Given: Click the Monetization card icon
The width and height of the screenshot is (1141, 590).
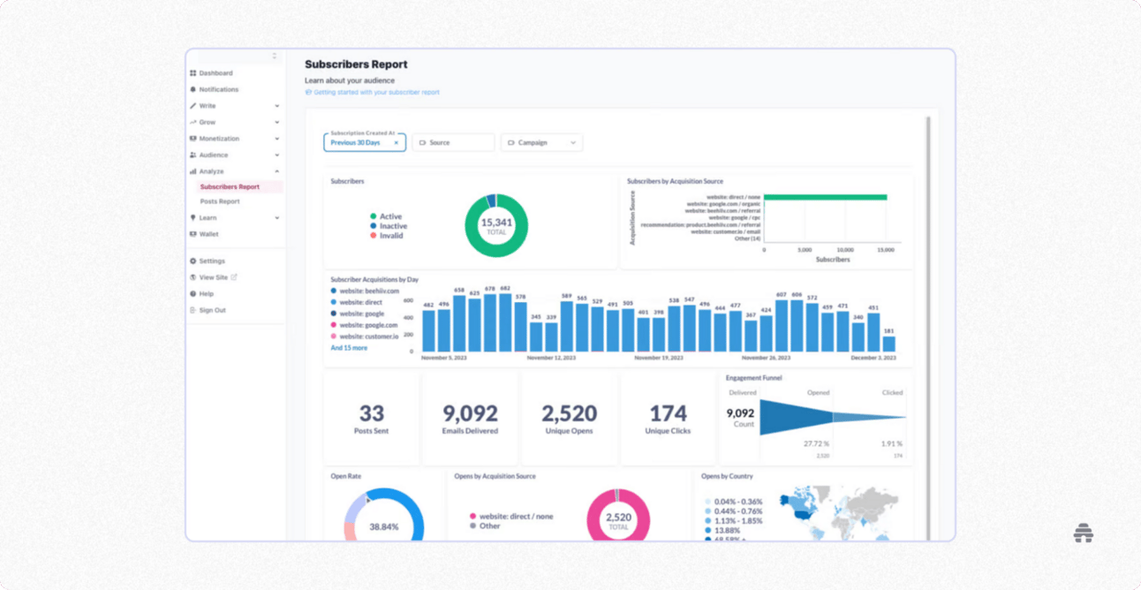Looking at the screenshot, I should pyautogui.click(x=193, y=138).
